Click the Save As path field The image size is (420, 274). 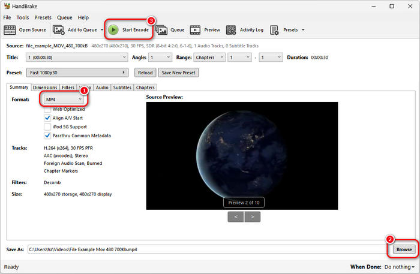pos(209,249)
